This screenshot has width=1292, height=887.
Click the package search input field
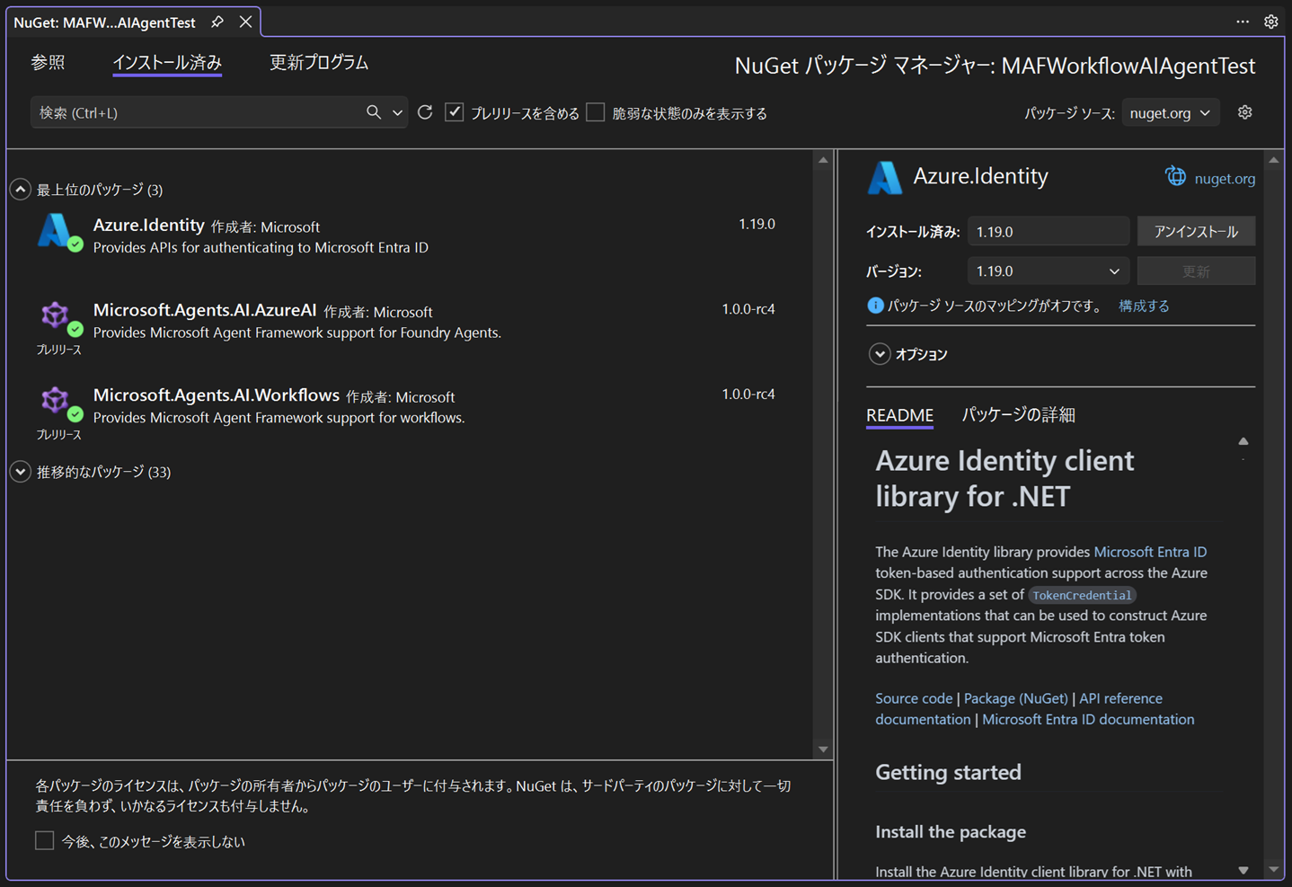coord(198,113)
